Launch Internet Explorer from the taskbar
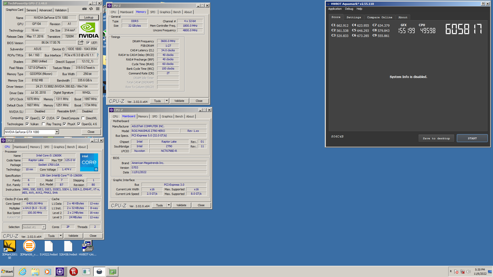 [x=23, y=272]
